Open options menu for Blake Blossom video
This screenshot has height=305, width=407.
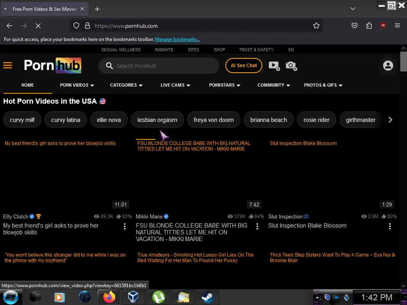coord(390,226)
